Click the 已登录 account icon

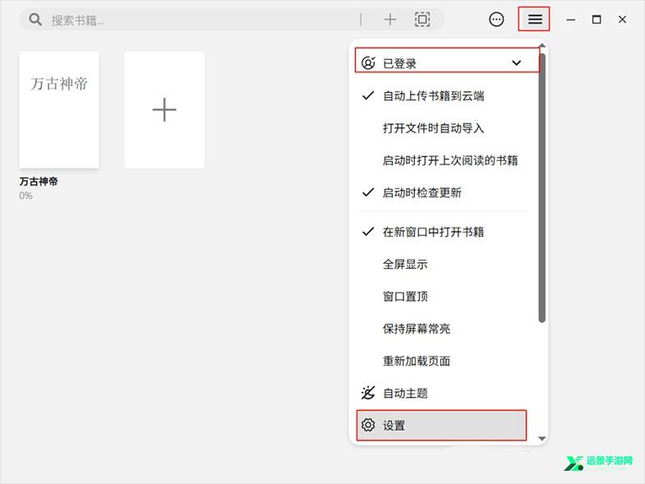tap(368, 63)
